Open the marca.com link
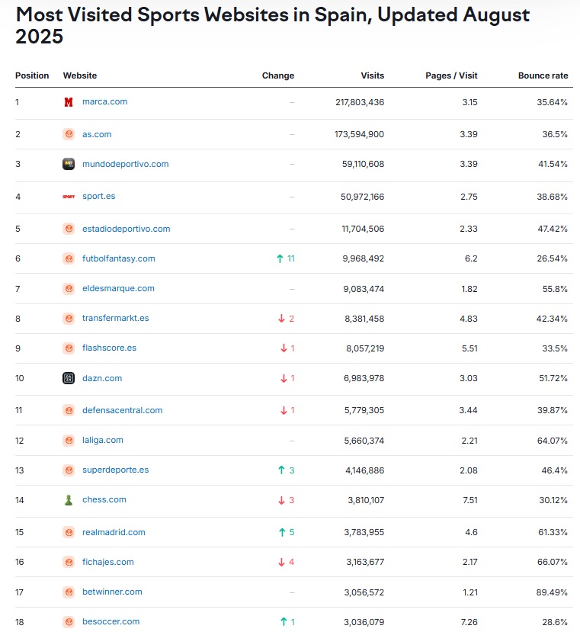The width and height of the screenshot is (580, 632). pyautogui.click(x=104, y=101)
